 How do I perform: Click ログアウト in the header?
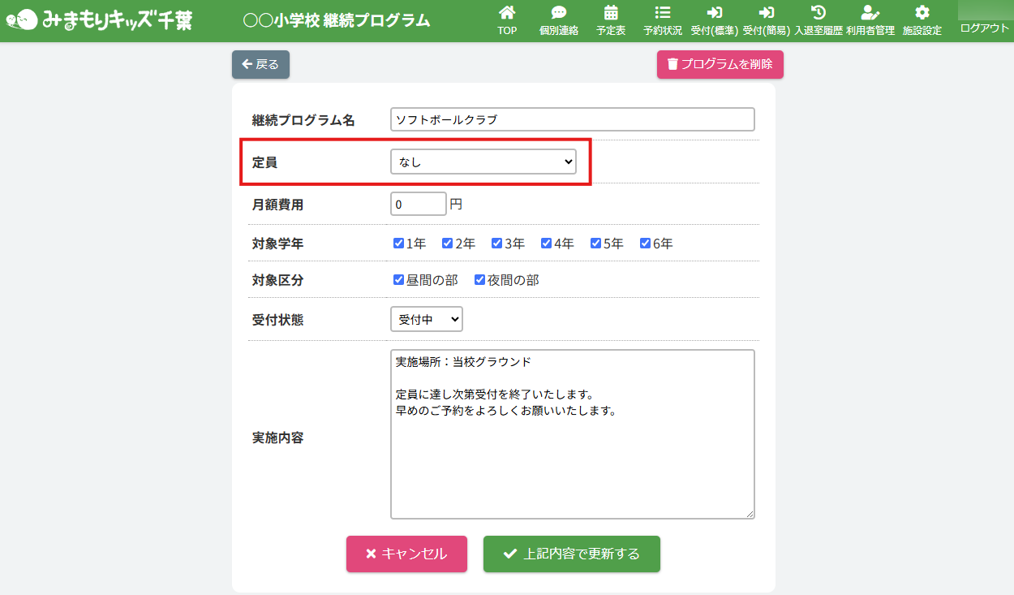coord(984,28)
